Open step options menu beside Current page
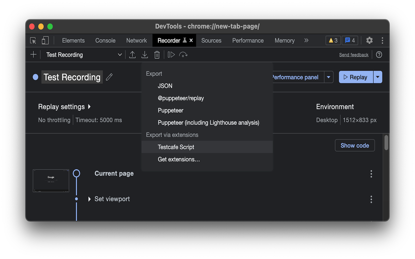This screenshot has height=259, width=415. pyautogui.click(x=371, y=174)
